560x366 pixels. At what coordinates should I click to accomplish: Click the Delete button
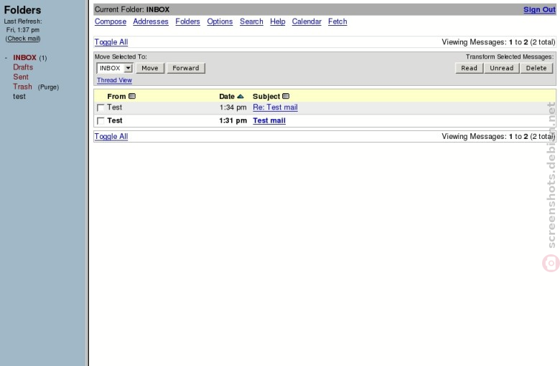pos(536,68)
